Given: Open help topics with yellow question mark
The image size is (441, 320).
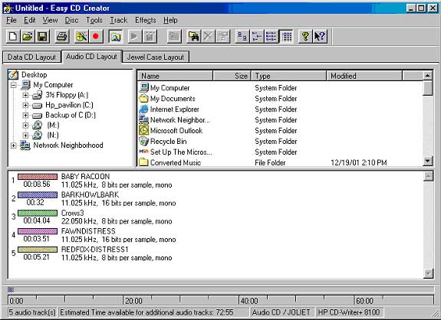Looking at the screenshot, I should [305, 37].
